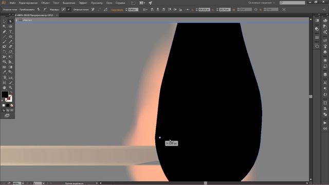This screenshot has height=185, width=329.
Task: Reset to default fill and stroke
Action: pyautogui.click(x=3, y=101)
